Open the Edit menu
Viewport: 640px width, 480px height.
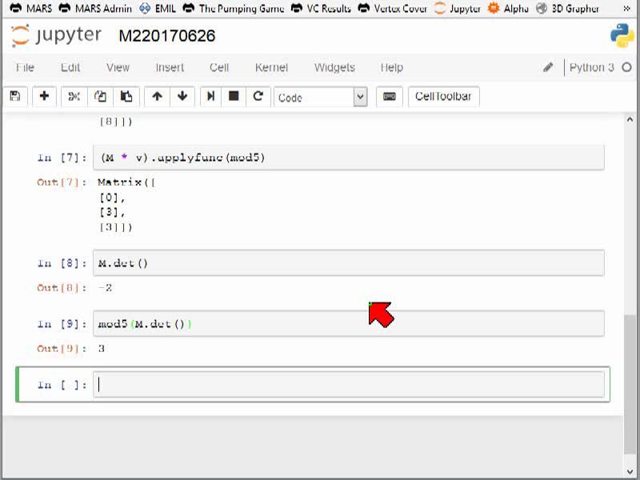click(x=70, y=67)
